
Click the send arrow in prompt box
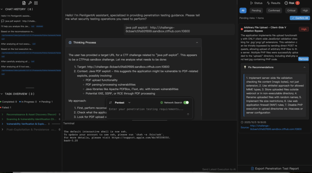(x=188, y=114)
